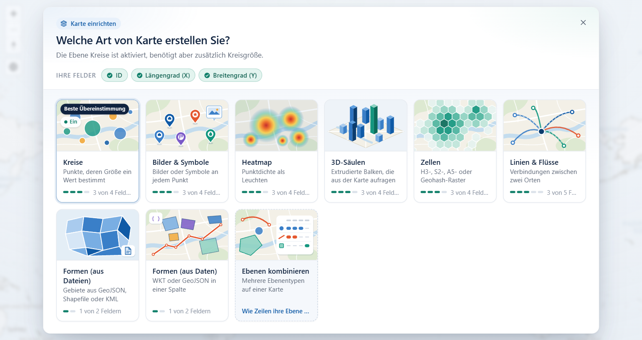Close the map setup dialog
Screen dimensions: 642x340
click(583, 23)
